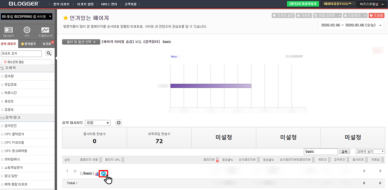The image size is (388, 190).
Task: Expand the 모바일배너 tree item
Action: 2,159
